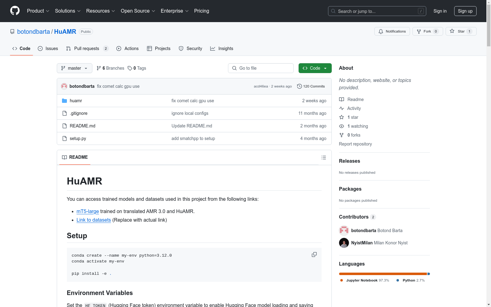
Task: Click the Activity pulse icon
Action: tap(342, 108)
